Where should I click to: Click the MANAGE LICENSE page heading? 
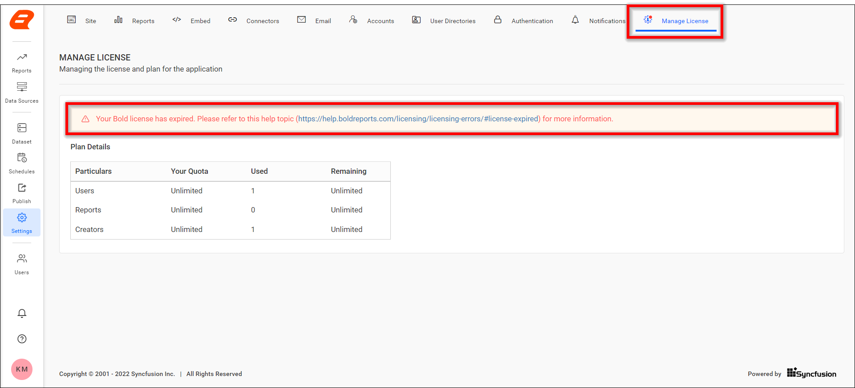(95, 57)
